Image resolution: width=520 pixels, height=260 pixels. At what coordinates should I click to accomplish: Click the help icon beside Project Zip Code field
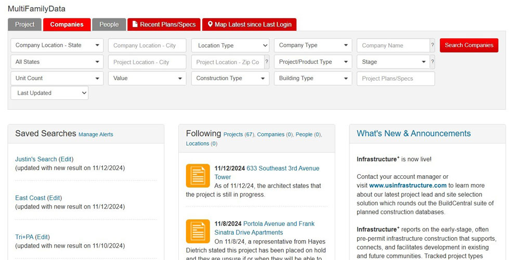[267, 62]
